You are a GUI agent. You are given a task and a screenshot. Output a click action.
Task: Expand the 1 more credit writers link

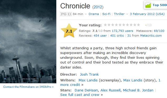[x=110, y=82]
